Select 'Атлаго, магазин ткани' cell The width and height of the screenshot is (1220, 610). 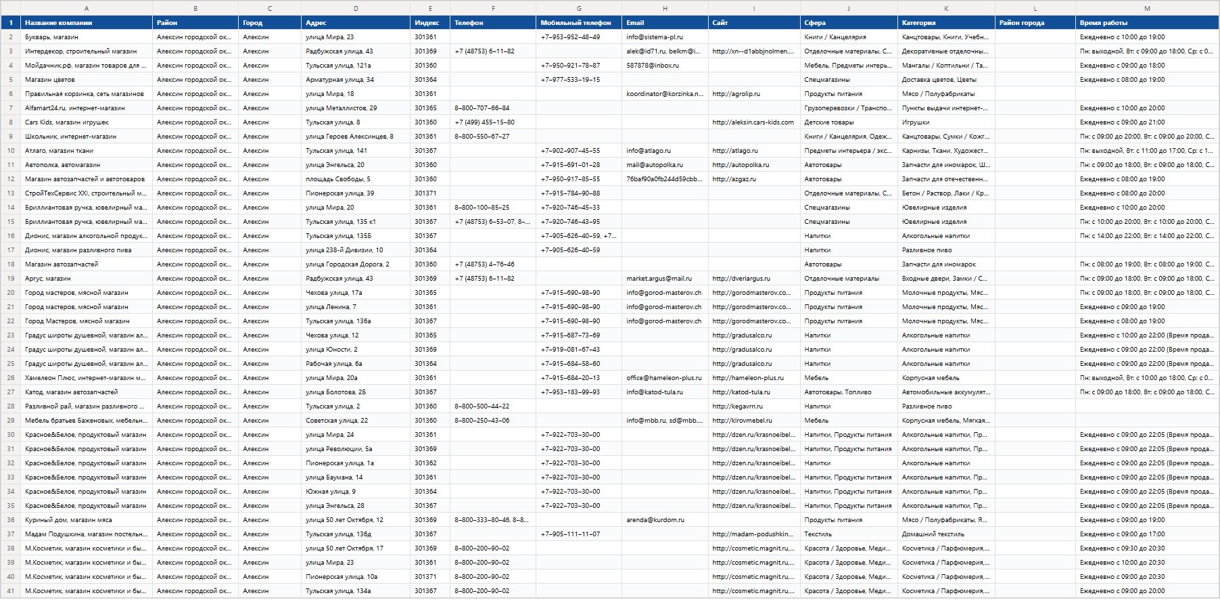point(87,151)
